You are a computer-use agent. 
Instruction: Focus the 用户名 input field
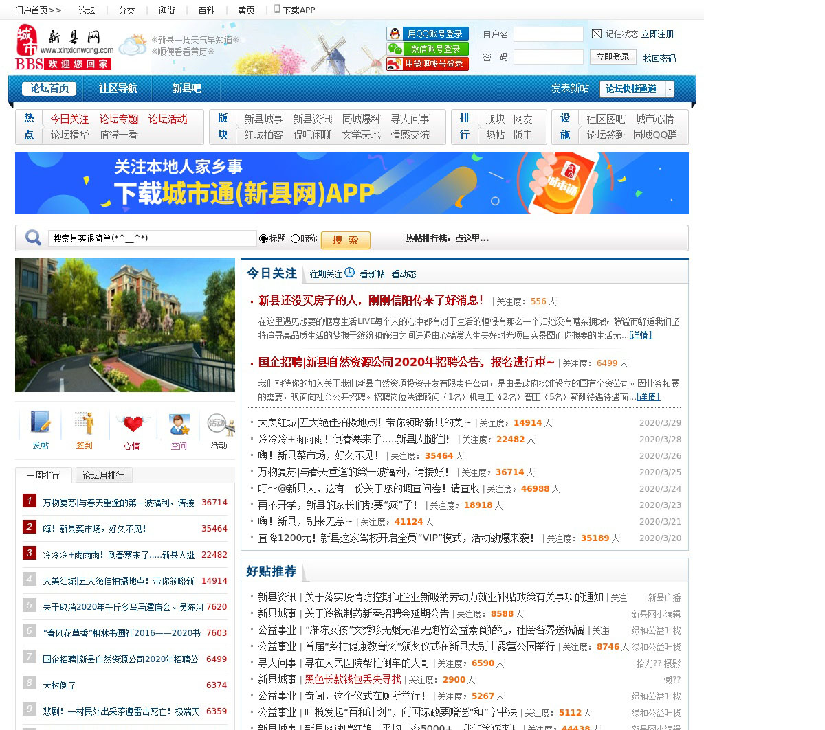tap(549, 34)
